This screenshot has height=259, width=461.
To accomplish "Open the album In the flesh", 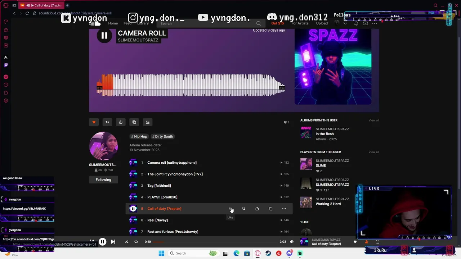I will [325, 134].
